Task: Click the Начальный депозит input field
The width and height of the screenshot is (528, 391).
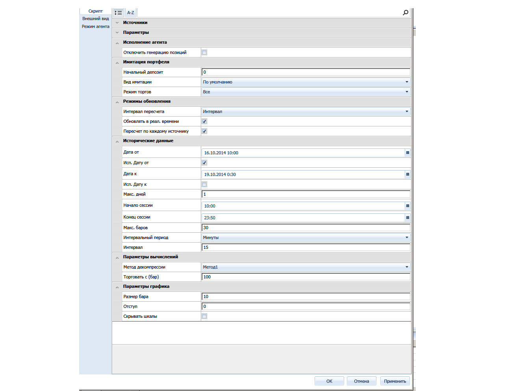Action: click(x=306, y=72)
